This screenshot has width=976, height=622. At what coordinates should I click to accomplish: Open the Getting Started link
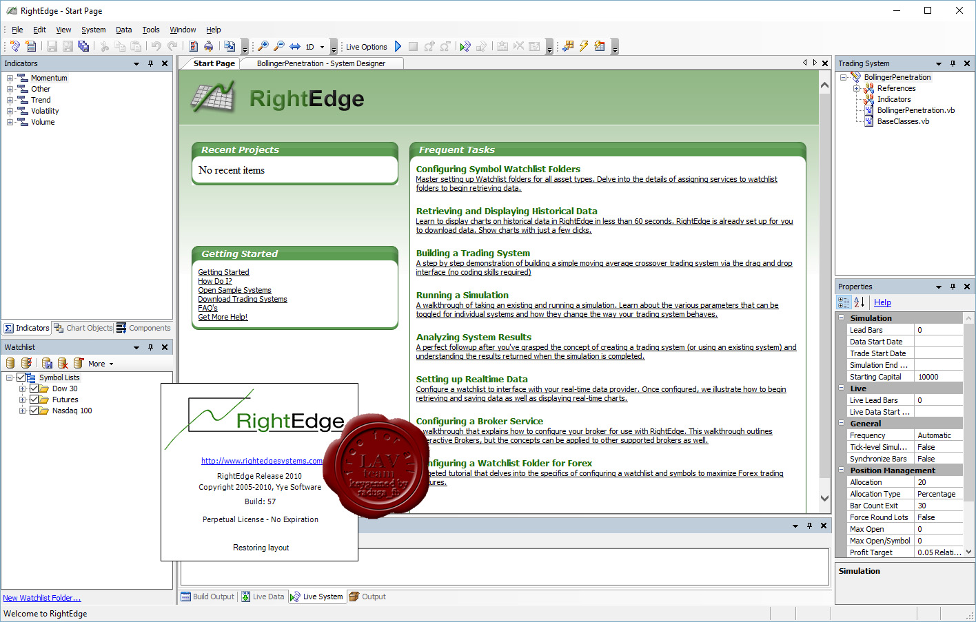point(223,272)
